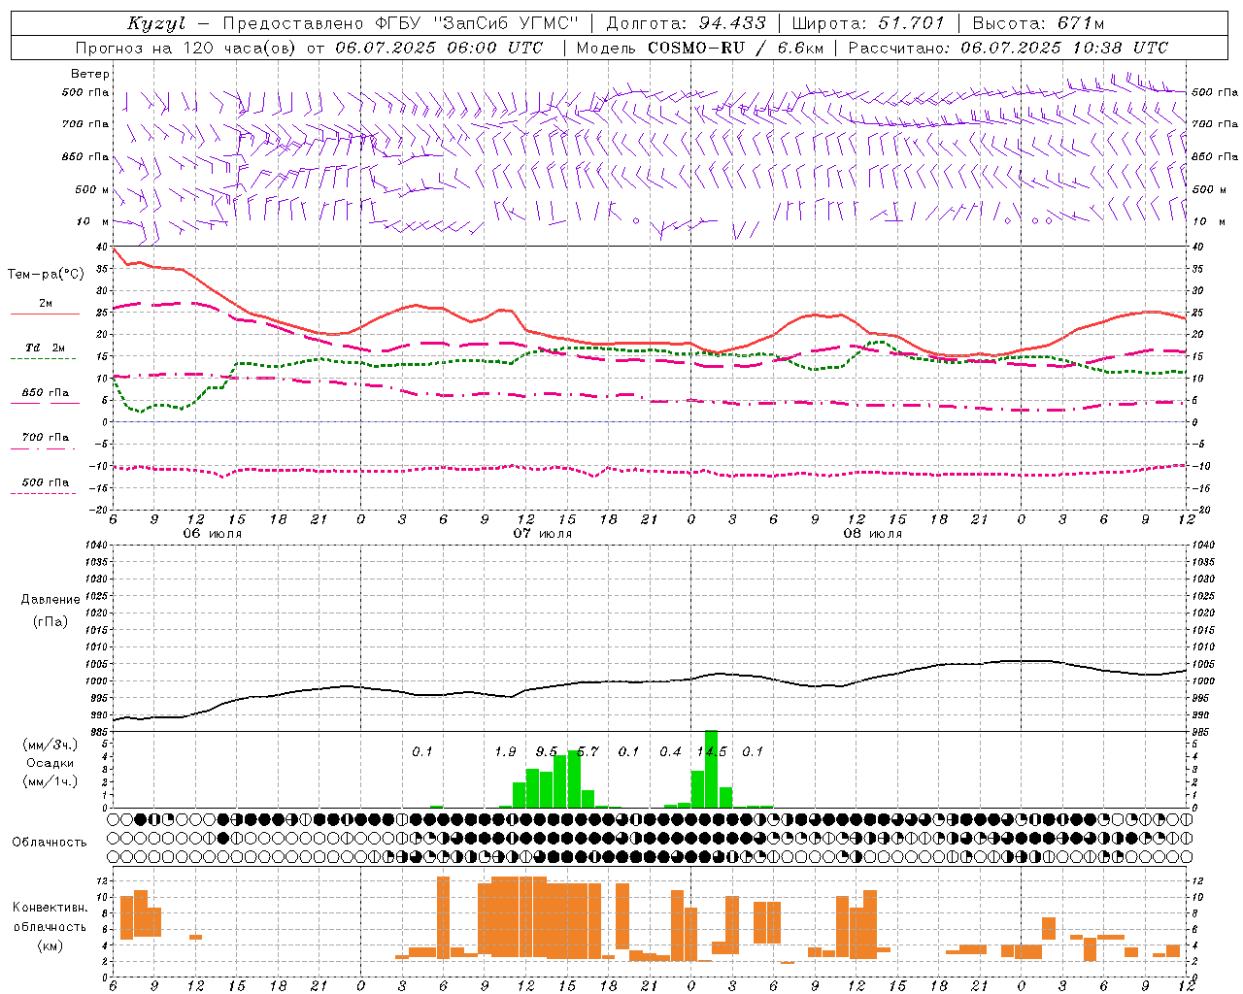Select the forecast start "06.07.2025 06:00 UTC"
This screenshot has height=994, width=1243.
click(439, 48)
